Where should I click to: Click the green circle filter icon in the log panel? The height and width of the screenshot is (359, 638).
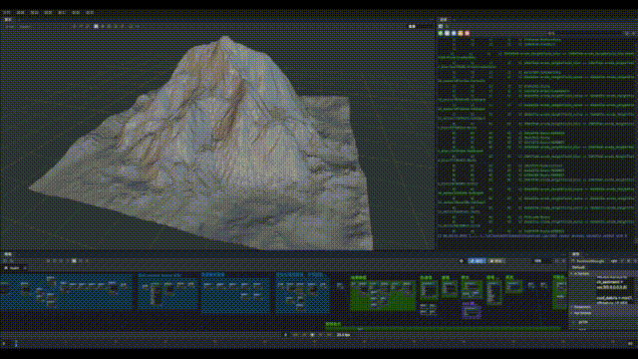click(441, 33)
